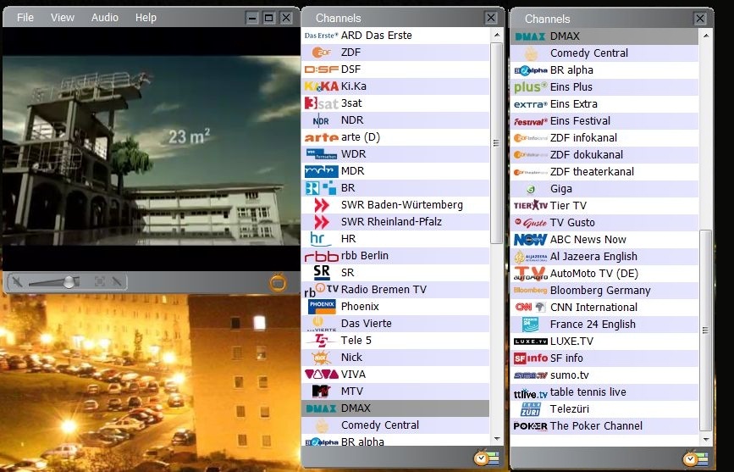Click the Tier TV logo
The width and height of the screenshot is (734, 472).
pos(530,205)
